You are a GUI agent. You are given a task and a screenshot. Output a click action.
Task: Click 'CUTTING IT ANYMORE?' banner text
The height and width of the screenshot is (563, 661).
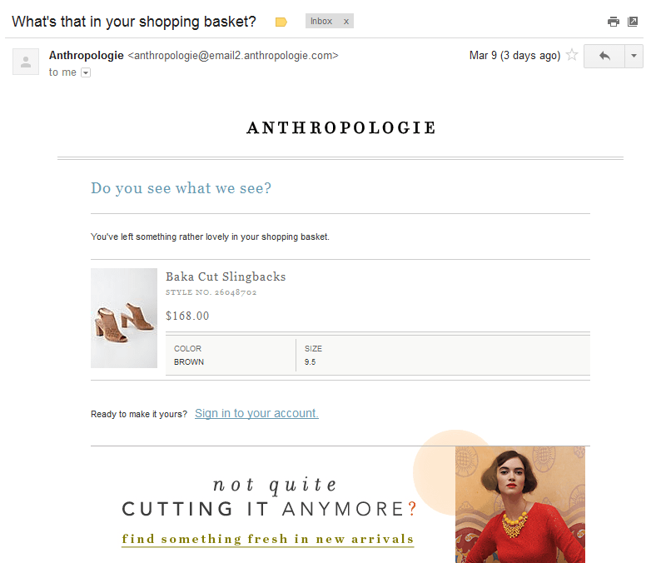268,509
